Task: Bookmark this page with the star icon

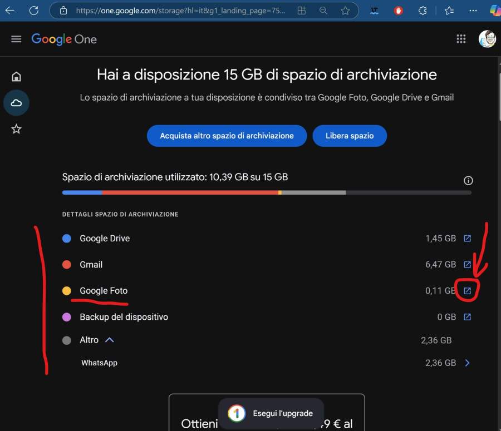Action: click(x=345, y=11)
